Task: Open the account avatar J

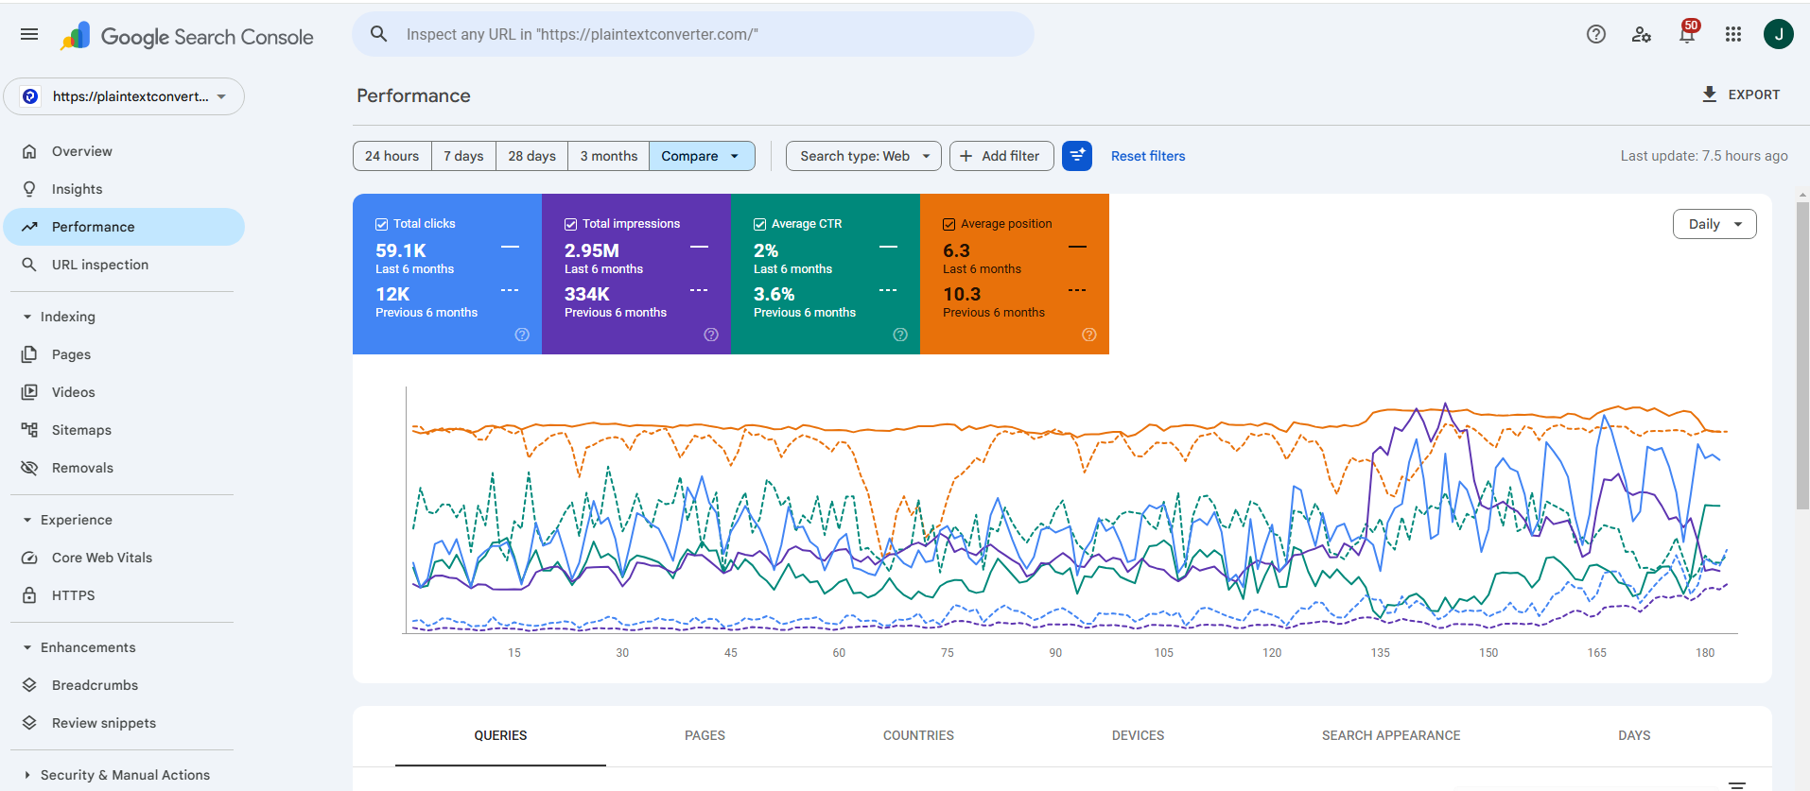Action: (x=1779, y=34)
